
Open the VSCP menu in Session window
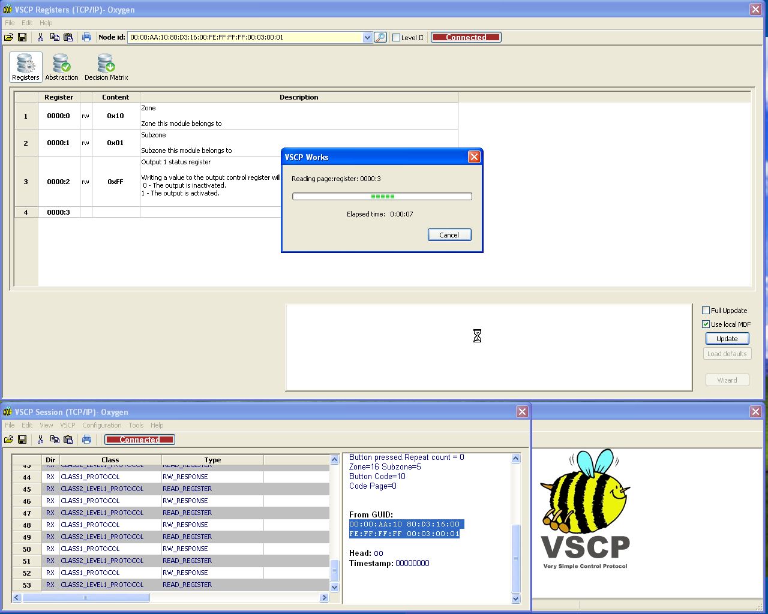[67, 425]
